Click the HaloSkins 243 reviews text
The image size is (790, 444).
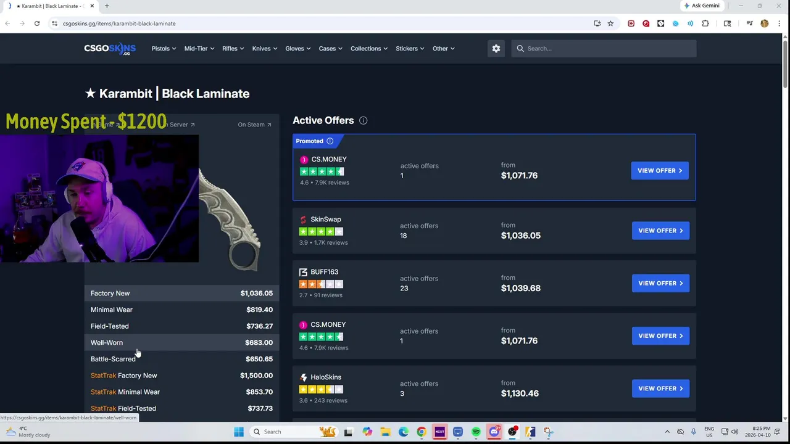323,401
